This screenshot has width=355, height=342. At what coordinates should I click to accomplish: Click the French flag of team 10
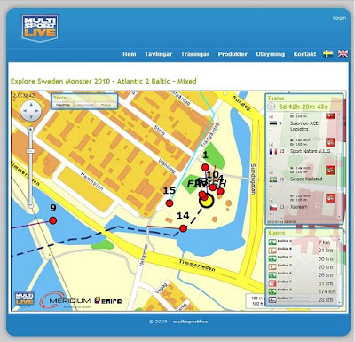pos(272,151)
